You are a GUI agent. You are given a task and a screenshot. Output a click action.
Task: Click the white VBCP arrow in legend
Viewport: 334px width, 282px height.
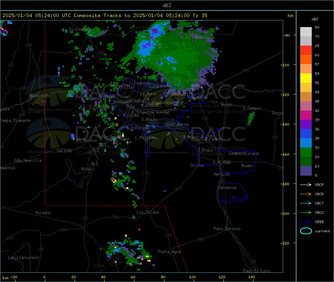(306, 185)
